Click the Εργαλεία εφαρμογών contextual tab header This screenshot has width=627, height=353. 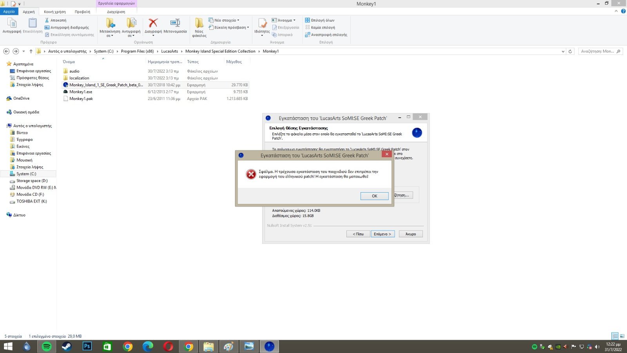pyautogui.click(x=116, y=3)
